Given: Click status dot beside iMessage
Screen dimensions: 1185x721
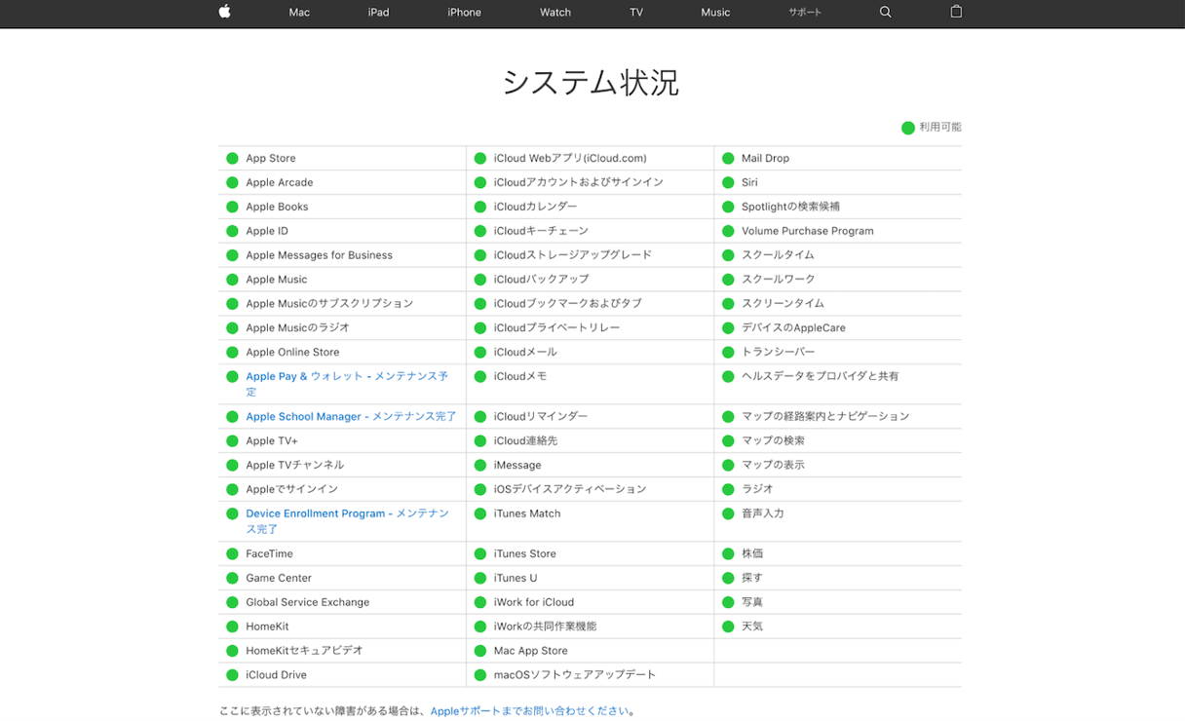Looking at the screenshot, I should [x=480, y=465].
